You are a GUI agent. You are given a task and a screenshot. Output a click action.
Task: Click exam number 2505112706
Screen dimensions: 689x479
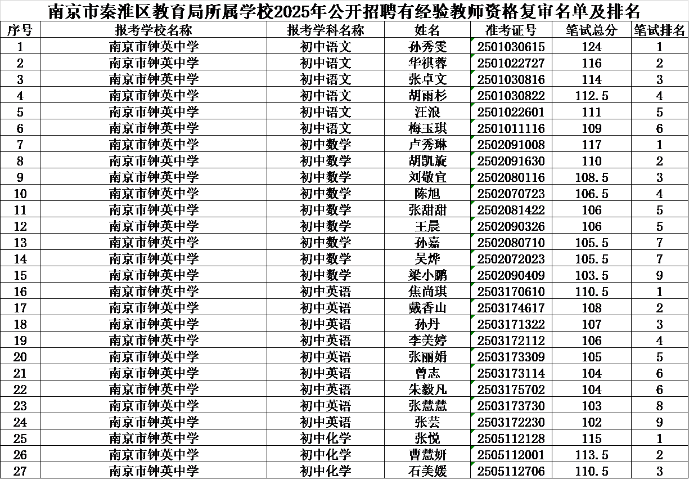pos(511,472)
